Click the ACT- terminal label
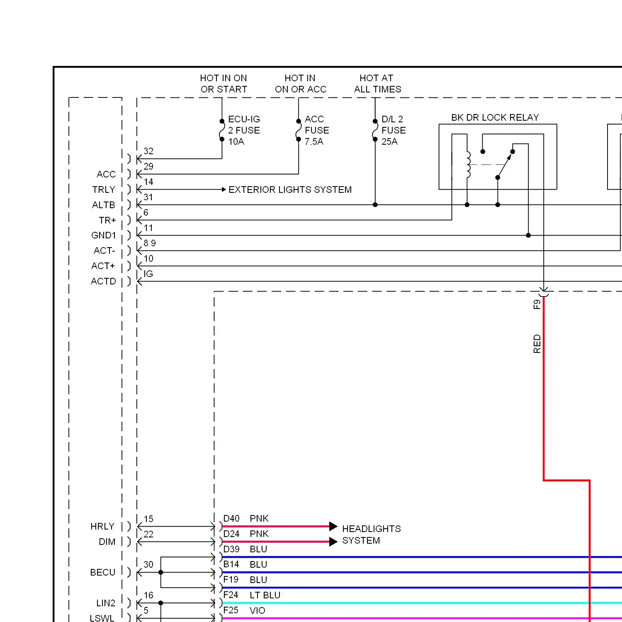622x622 pixels. (104, 250)
